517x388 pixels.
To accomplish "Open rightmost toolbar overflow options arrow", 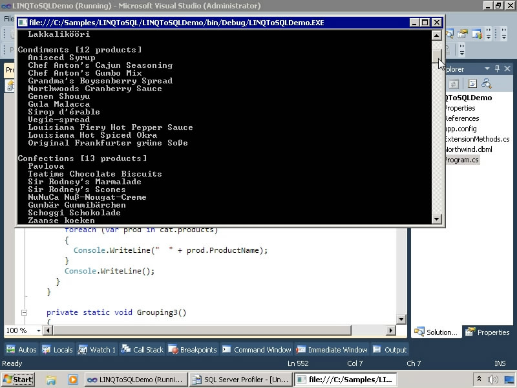I will pos(504,34).
